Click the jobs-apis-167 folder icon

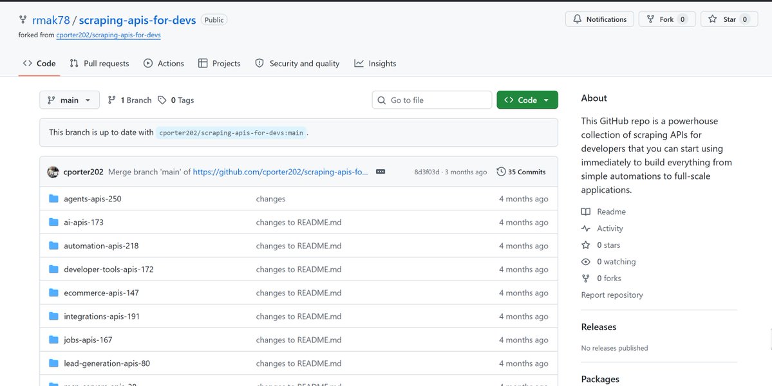53,340
